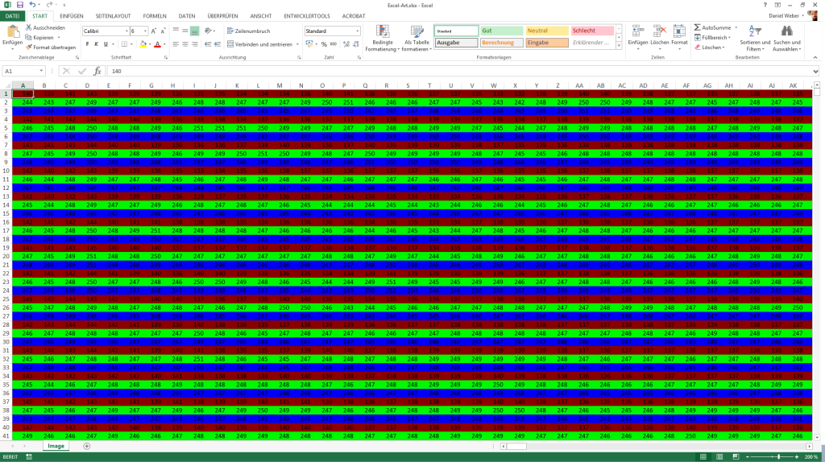Click the AutoSumme sigma icon
Image resolution: width=825 pixels, height=462 pixels.
pos(698,27)
